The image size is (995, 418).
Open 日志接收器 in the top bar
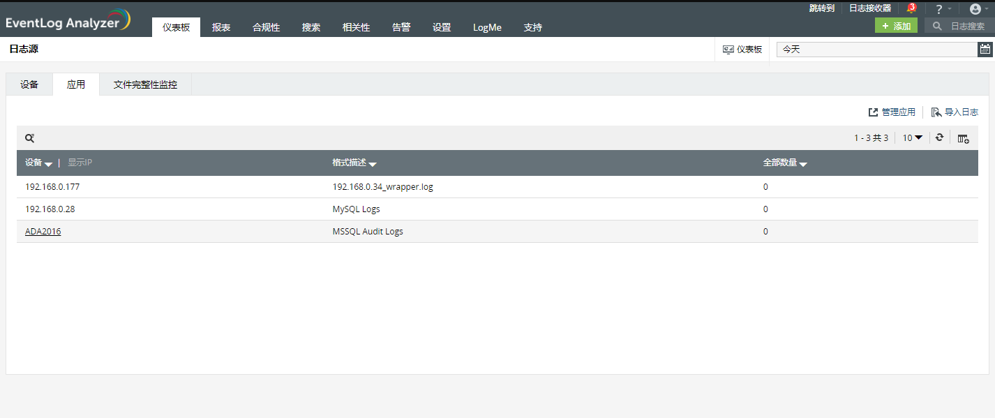[870, 8]
